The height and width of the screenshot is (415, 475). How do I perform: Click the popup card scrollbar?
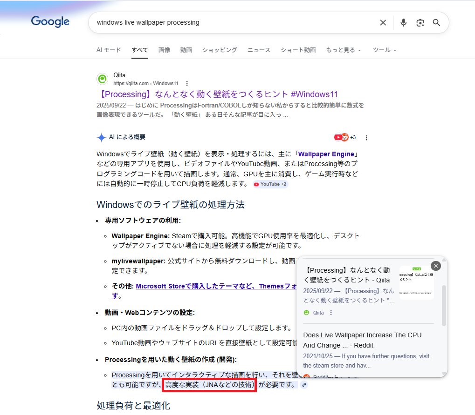[x=444, y=305]
